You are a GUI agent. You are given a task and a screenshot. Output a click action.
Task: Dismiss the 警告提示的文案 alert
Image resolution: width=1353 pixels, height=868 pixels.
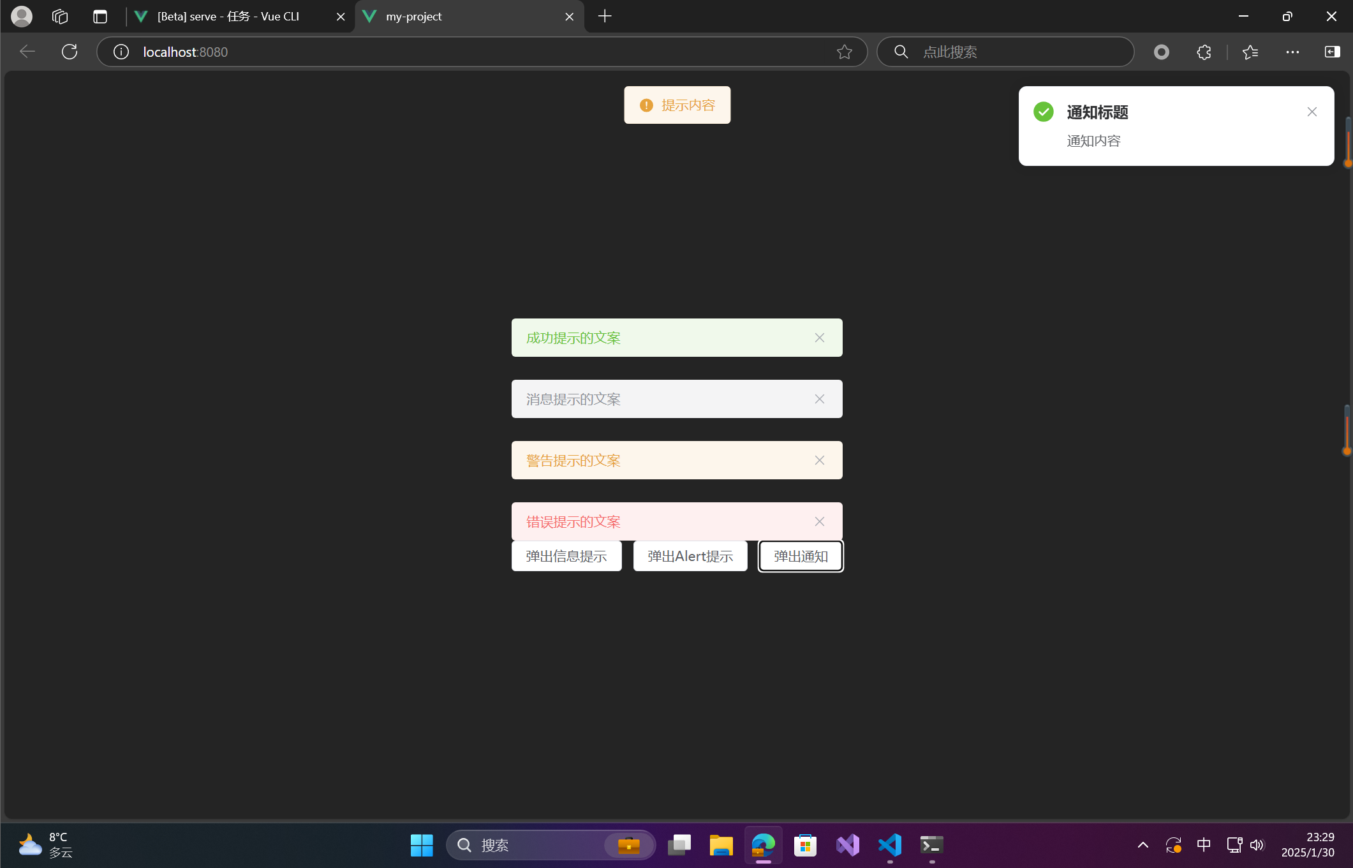pos(819,460)
